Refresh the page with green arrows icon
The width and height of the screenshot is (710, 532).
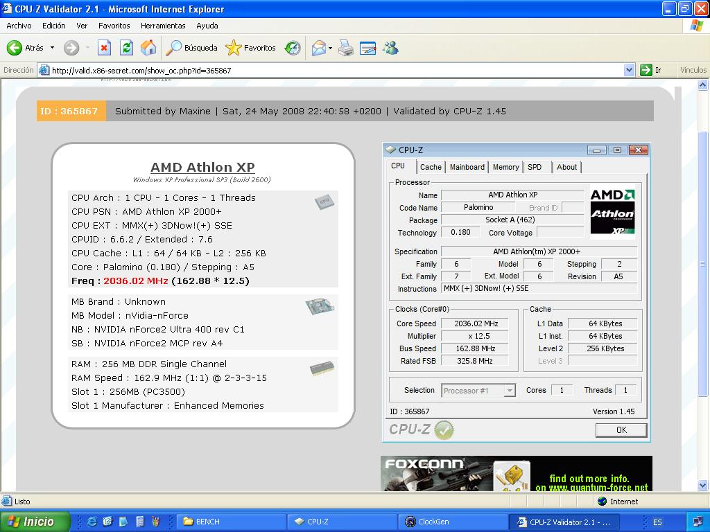pos(126,48)
